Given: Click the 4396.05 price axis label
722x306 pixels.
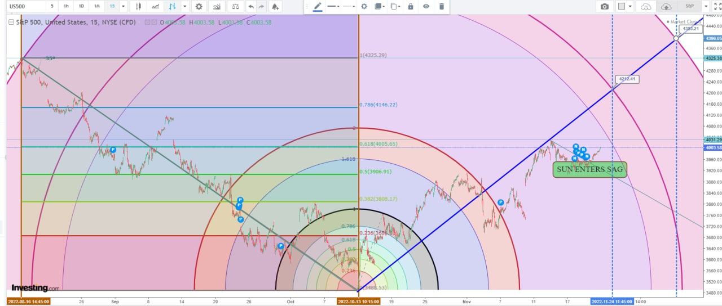Looking at the screenshot, I should (x=713, y=39).
